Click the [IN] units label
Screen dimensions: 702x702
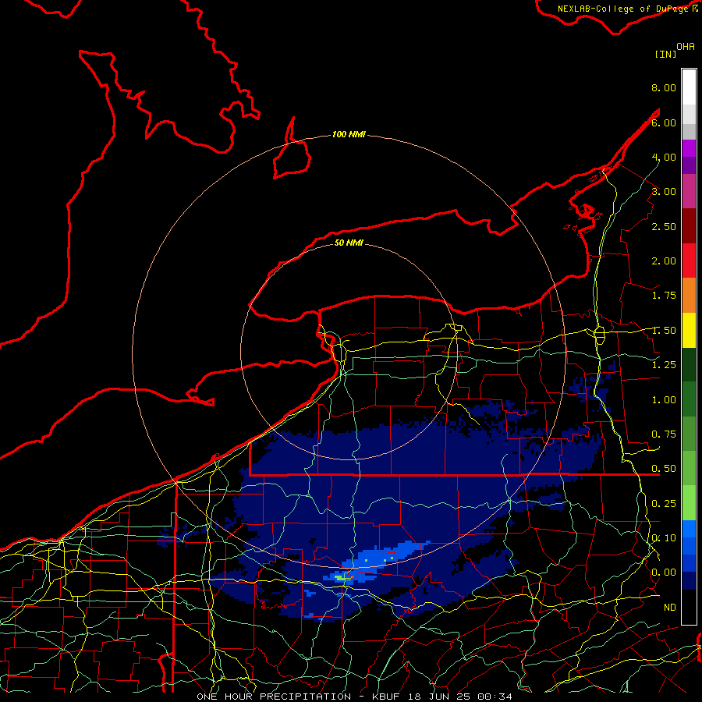point(665,54)
